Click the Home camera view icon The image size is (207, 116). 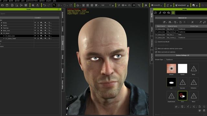(x=78, y=5)
